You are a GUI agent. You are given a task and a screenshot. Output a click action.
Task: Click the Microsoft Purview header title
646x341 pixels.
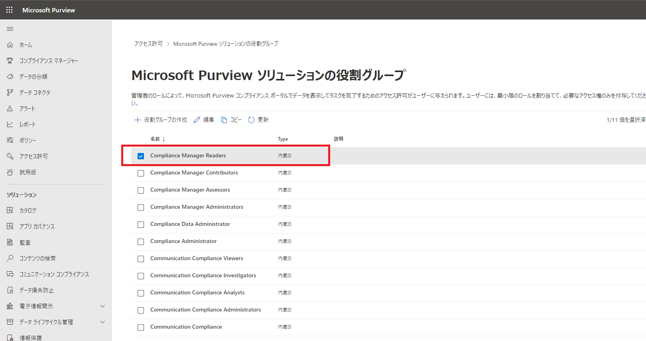click(x=49, y=10)
